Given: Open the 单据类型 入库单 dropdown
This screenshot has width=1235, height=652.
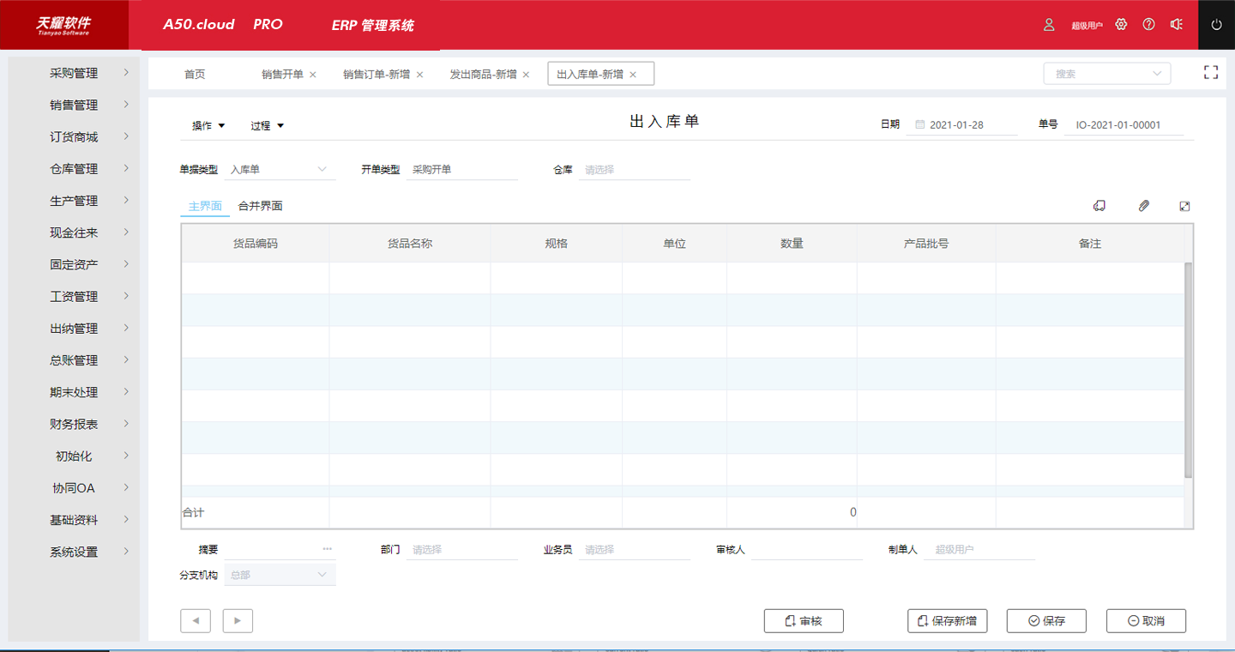Looking at the screenshot, I should [280, 170].
